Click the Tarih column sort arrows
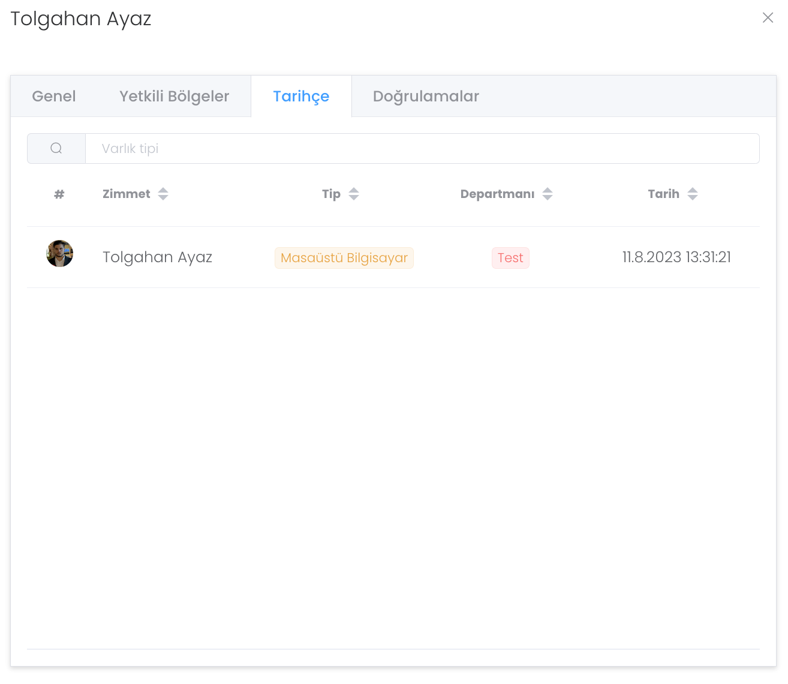The image size is (788, 684). point(693,194)
